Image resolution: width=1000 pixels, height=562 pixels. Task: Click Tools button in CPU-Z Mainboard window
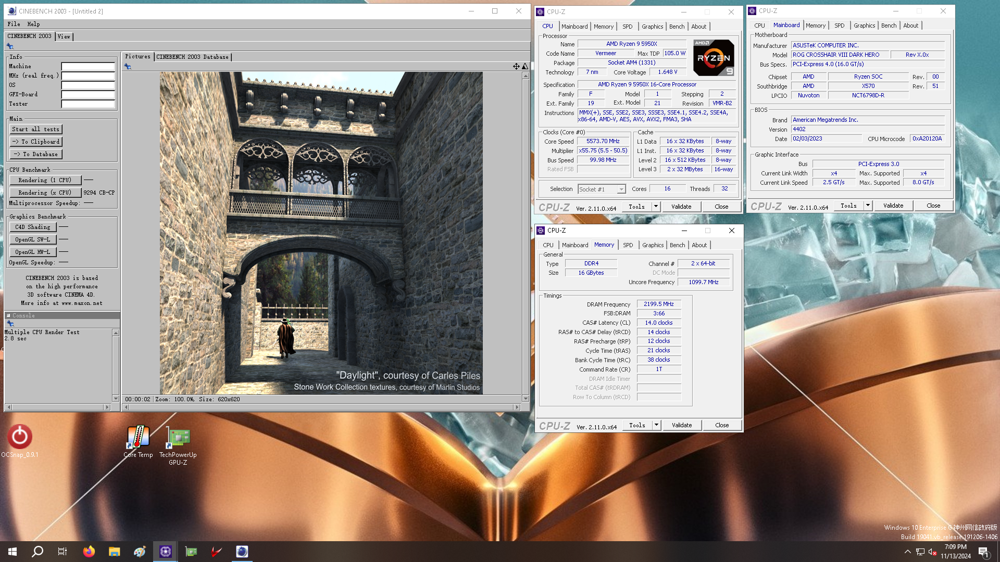(x=849, y=206)
